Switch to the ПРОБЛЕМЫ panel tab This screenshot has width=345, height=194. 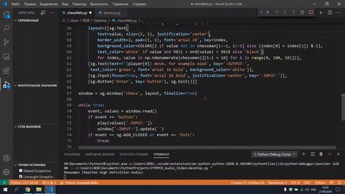coord(72,154)
